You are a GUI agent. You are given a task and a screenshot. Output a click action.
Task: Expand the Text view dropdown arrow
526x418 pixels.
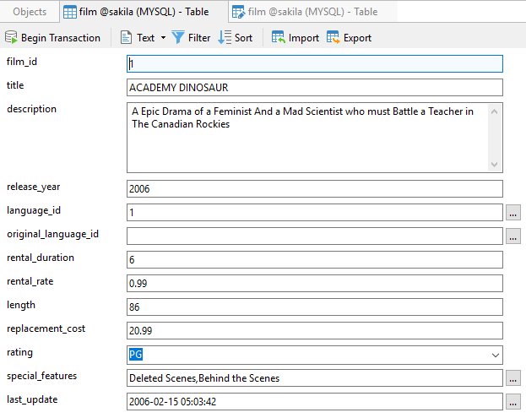163,37
